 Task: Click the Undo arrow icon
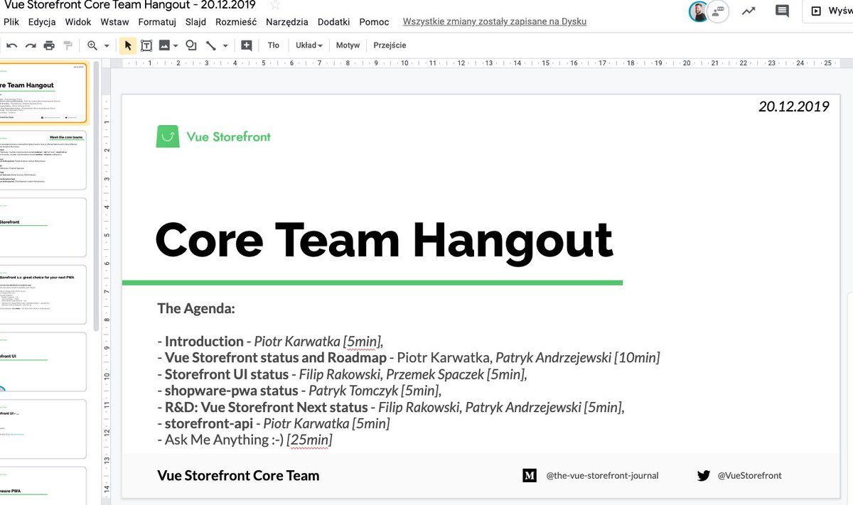(x=12, y=45)
